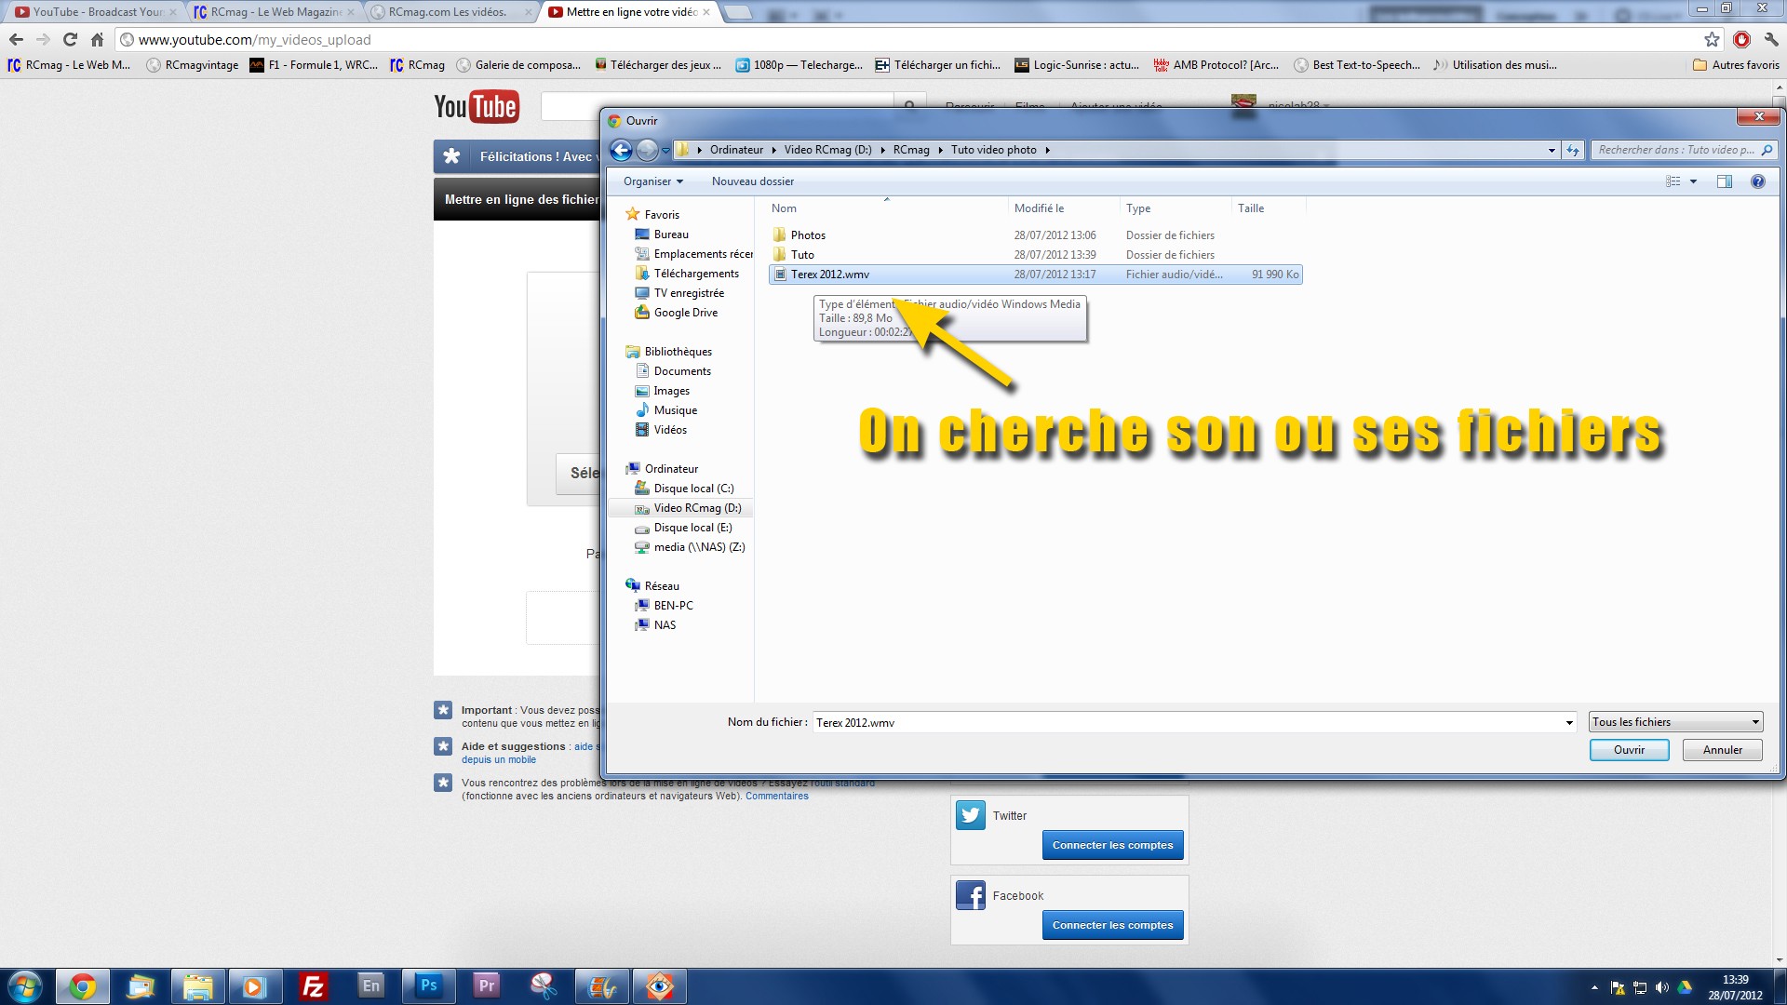This screenshot has width=1787, height=1005.
Task: Select Favoris in navigation pane
Action: click(x=662, y=215)
